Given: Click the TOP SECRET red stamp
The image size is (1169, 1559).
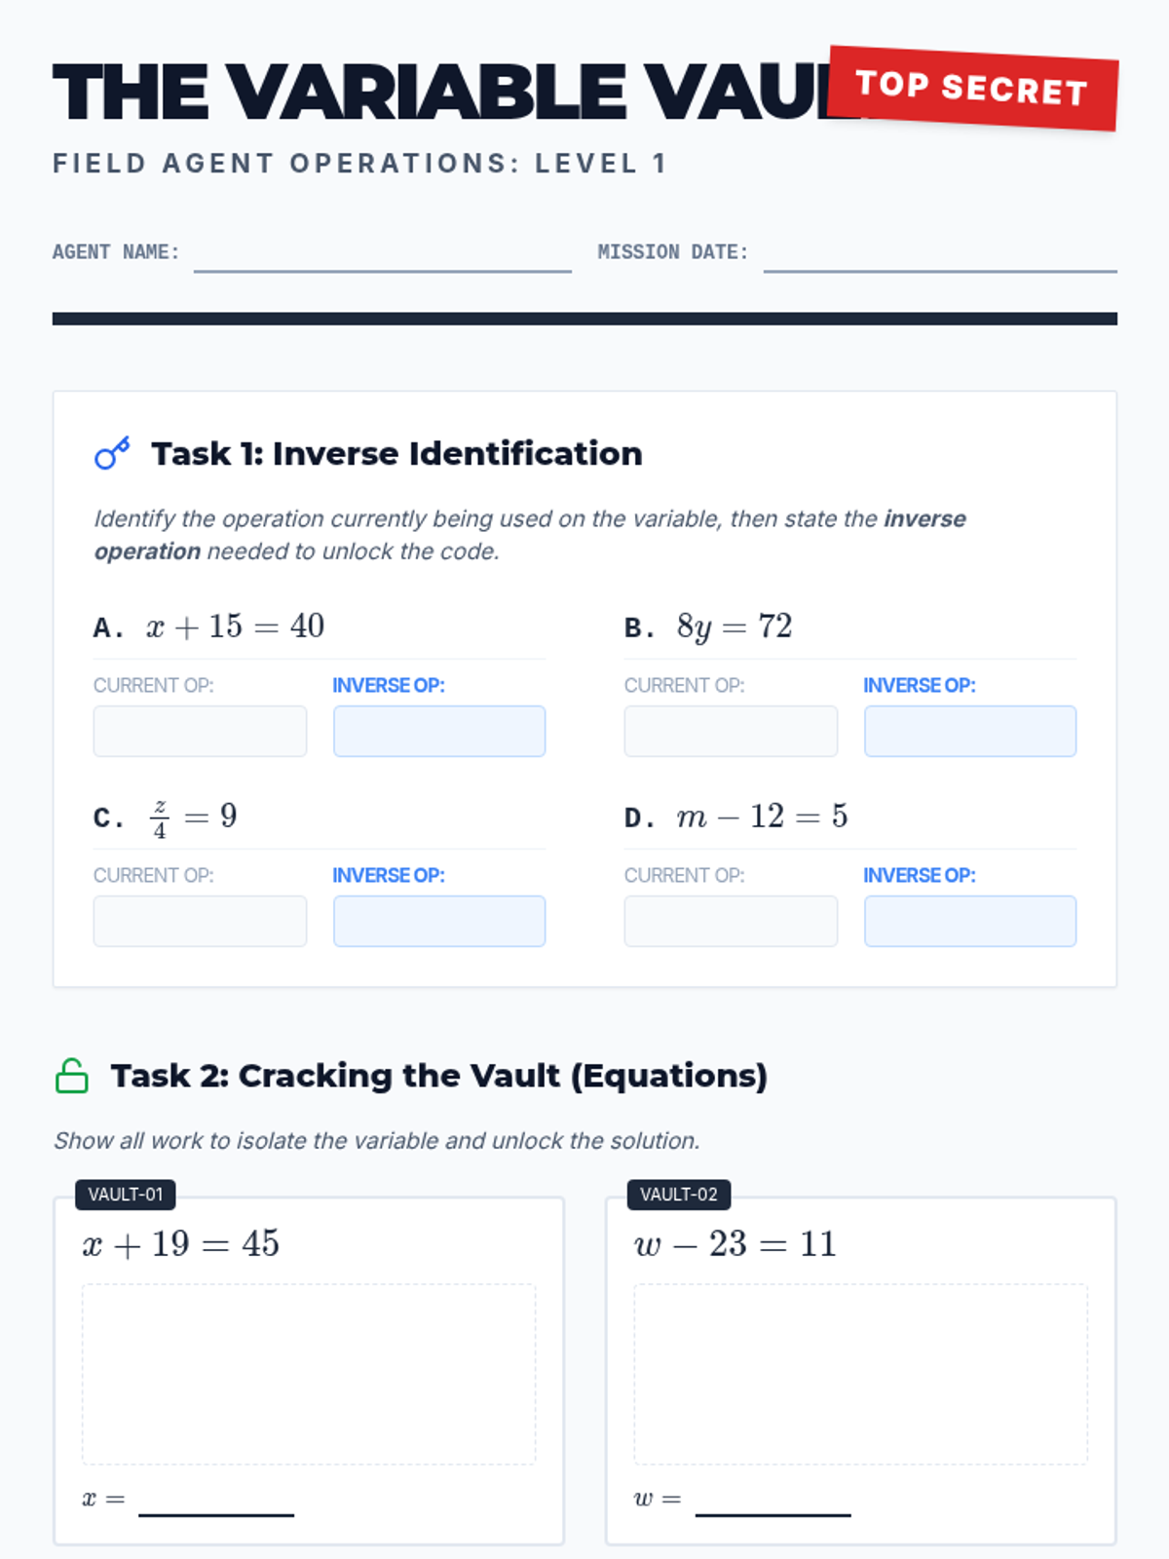Looking at the screenshot, I should pos(972,88).
